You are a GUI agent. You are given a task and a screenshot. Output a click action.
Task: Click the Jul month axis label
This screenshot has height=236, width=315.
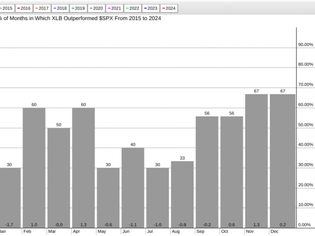point(150,231)
